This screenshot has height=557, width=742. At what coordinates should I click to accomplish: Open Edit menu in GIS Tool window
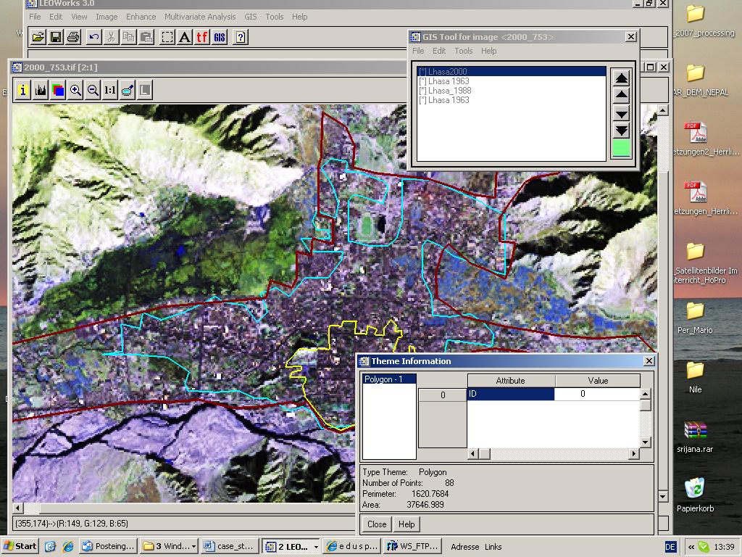(439, 51)
